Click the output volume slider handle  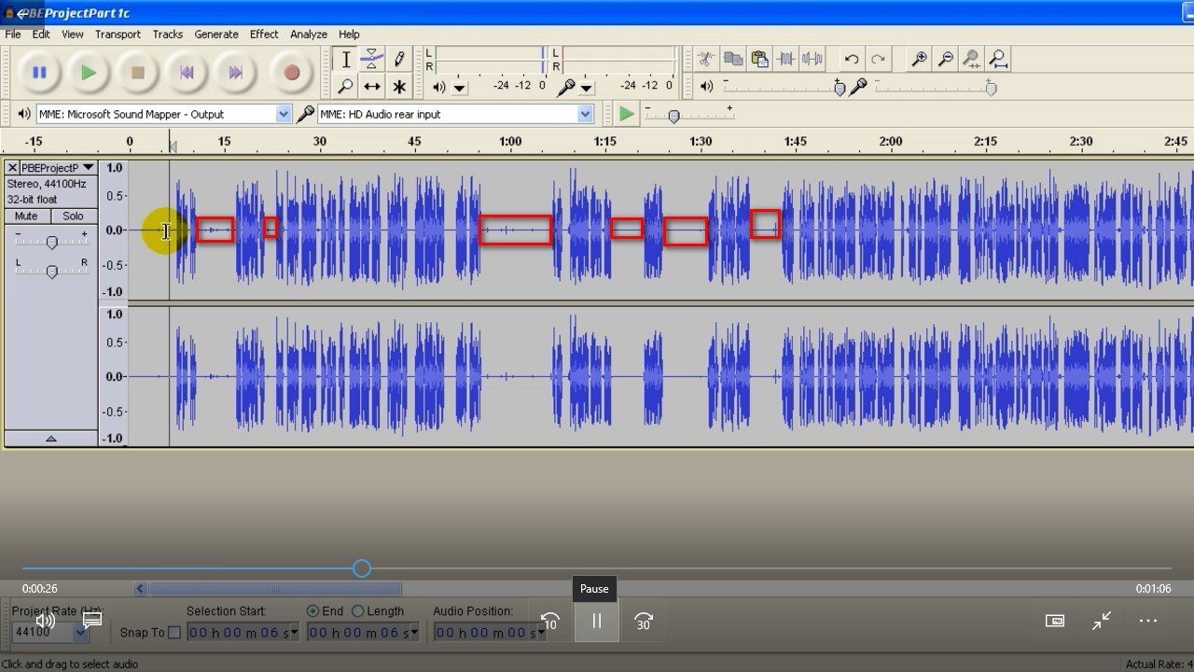840,88
